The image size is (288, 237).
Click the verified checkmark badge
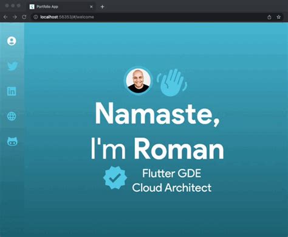tap(115, 178)
